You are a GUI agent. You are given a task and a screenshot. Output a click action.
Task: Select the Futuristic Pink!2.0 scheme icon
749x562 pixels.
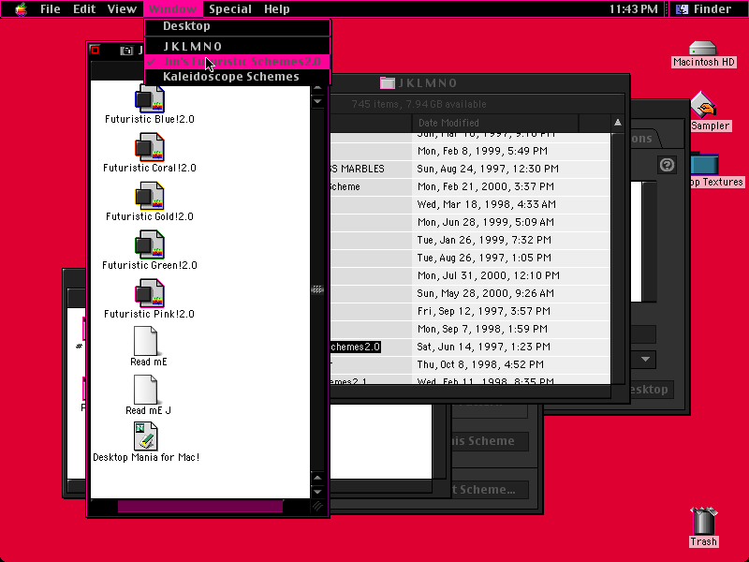click(150, 293)
